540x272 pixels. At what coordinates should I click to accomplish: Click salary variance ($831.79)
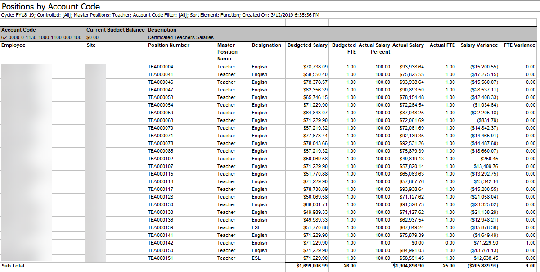pos(487,121)
